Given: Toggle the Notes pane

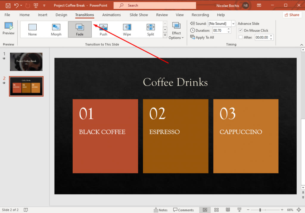Looking at the screenshot, I should coord(161,210).
